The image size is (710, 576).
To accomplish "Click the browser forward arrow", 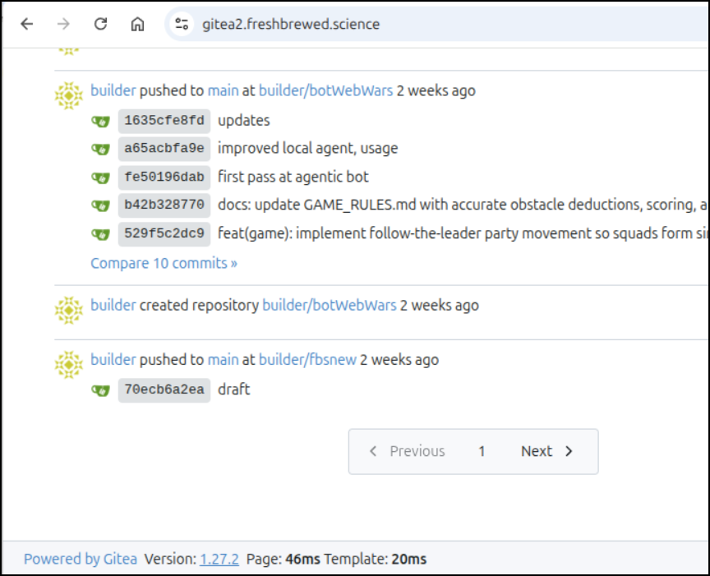I will tap(64, 24).
